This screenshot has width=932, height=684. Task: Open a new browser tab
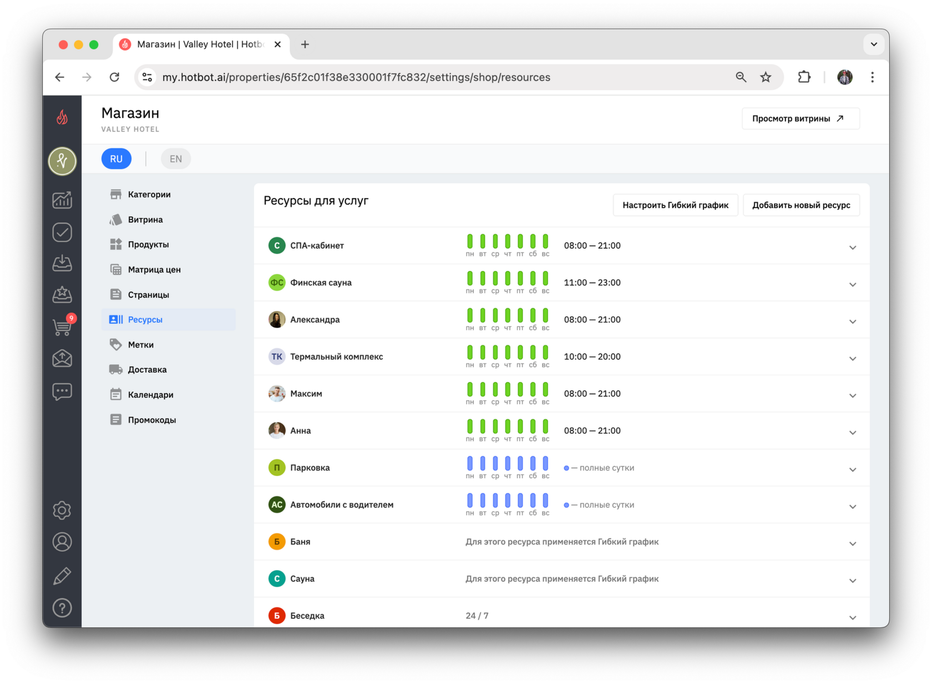(305, 44)
